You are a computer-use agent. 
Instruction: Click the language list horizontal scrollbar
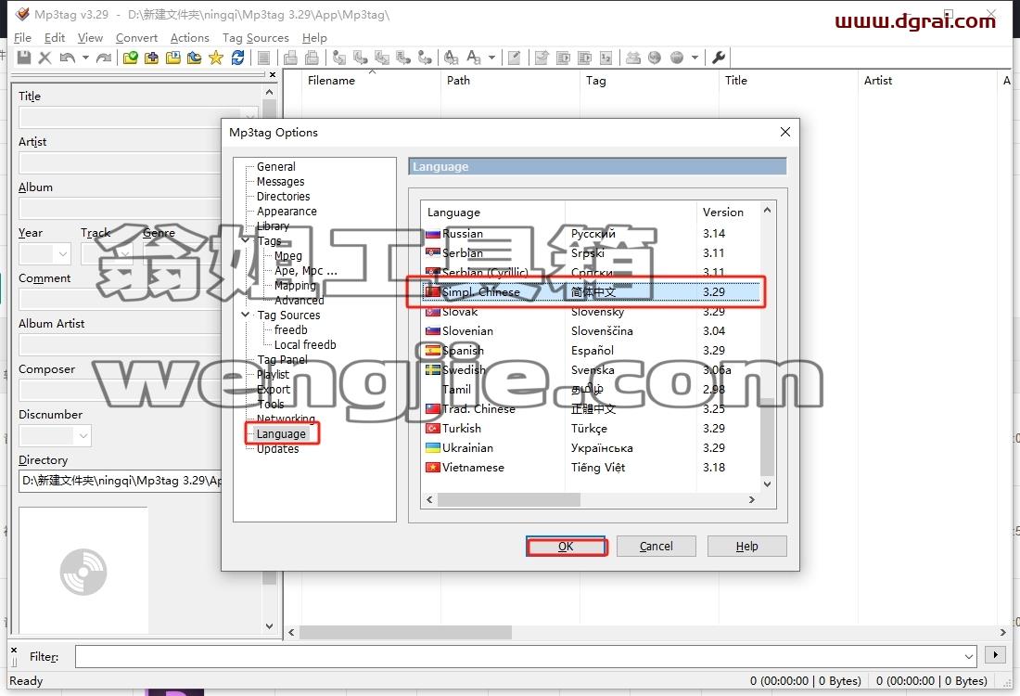(591, 499)
